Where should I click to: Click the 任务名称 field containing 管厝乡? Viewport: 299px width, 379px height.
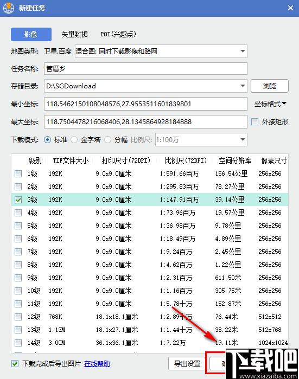(x=145, y=69)
